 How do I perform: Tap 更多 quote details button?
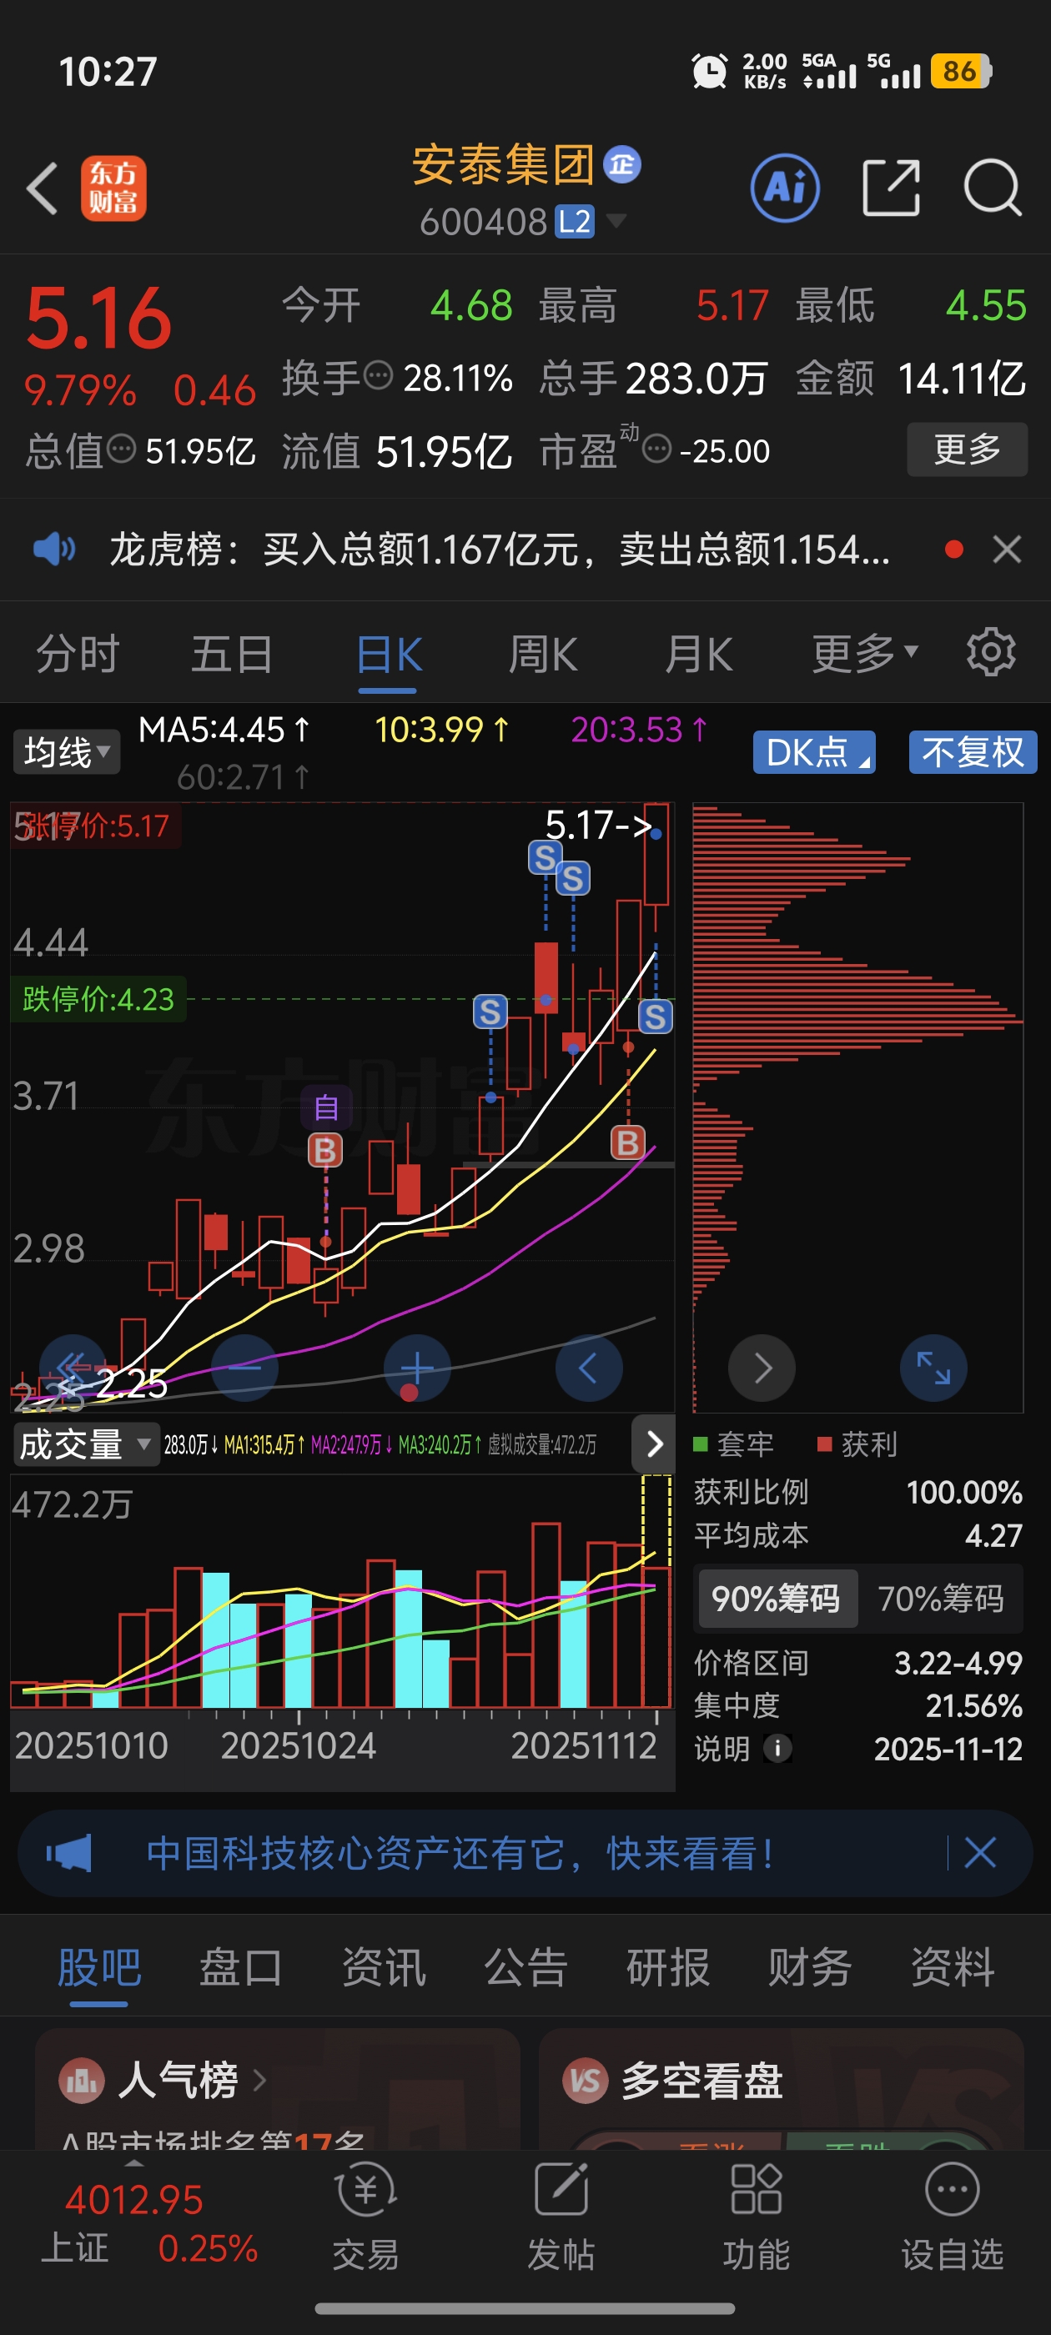click(967, 449)
